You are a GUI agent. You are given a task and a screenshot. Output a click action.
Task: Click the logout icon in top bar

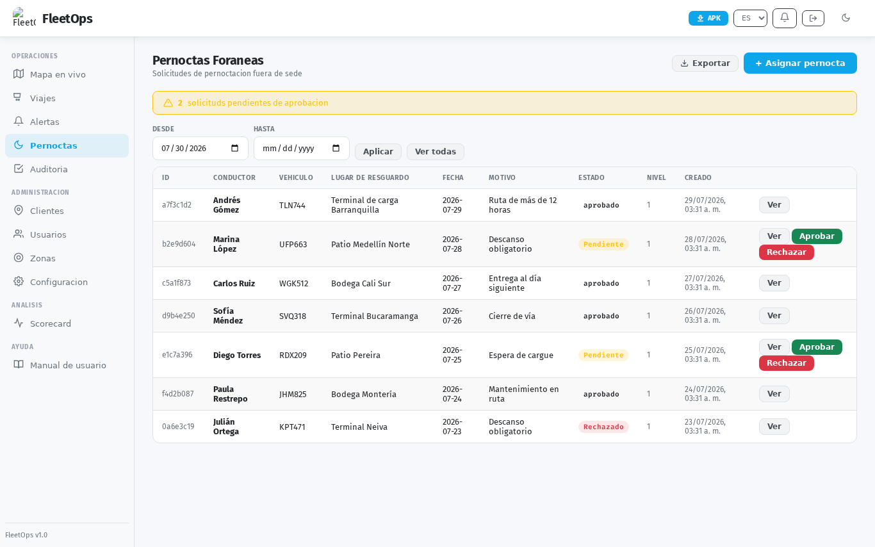[x=813, y=18]
